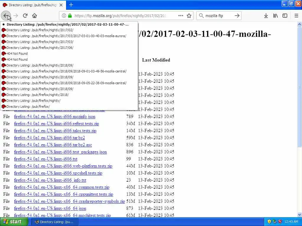Select history entry /pub/firefox/nightly/2017/03/

69,42
